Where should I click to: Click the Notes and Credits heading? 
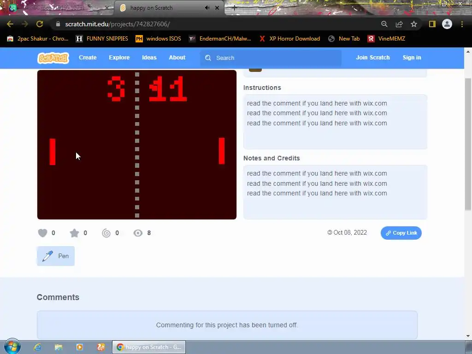coord(271,158)
